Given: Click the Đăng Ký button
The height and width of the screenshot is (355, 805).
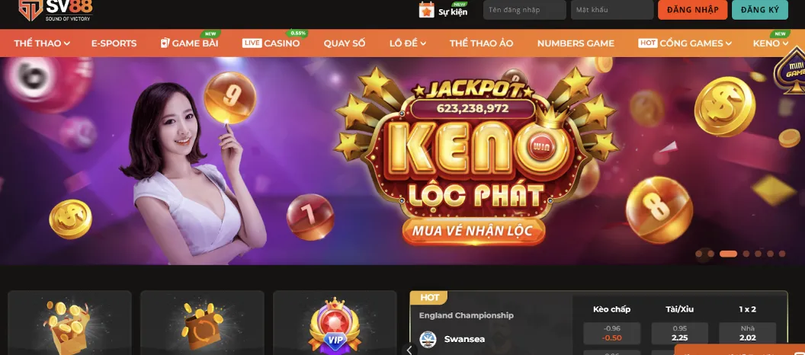Looking at the screenshot, I should (x=760, y=10).
